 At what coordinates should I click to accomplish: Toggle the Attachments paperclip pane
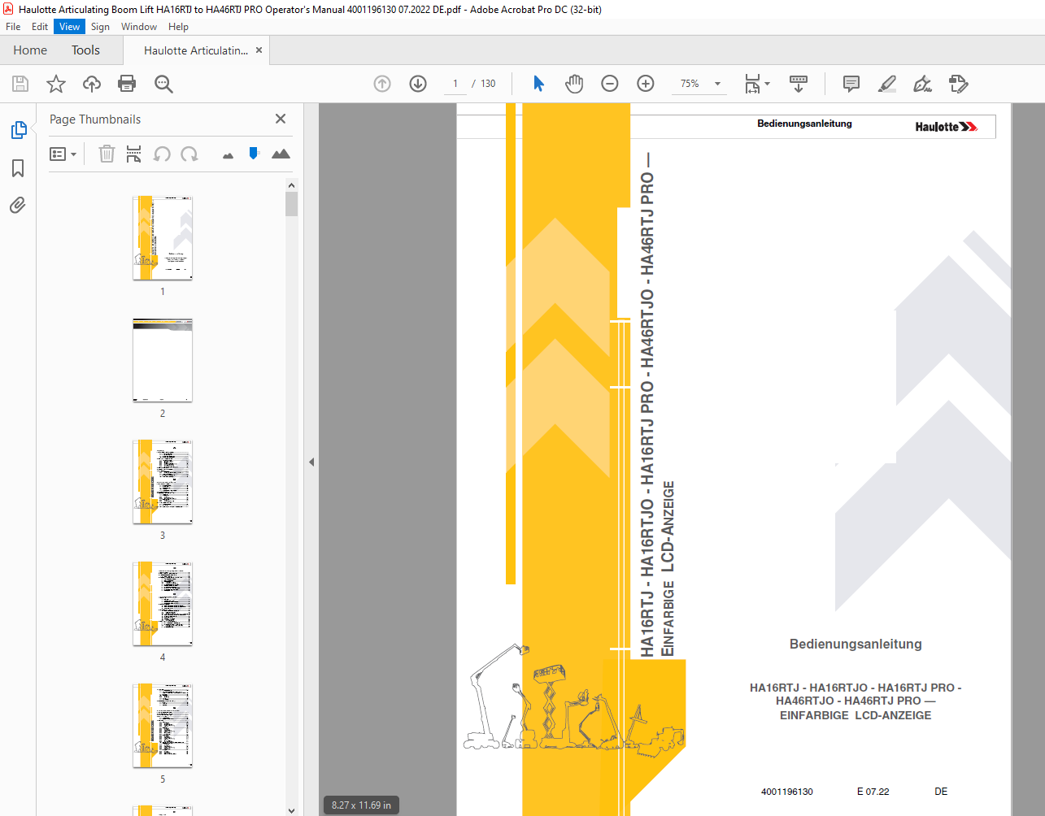coord(18,205)
